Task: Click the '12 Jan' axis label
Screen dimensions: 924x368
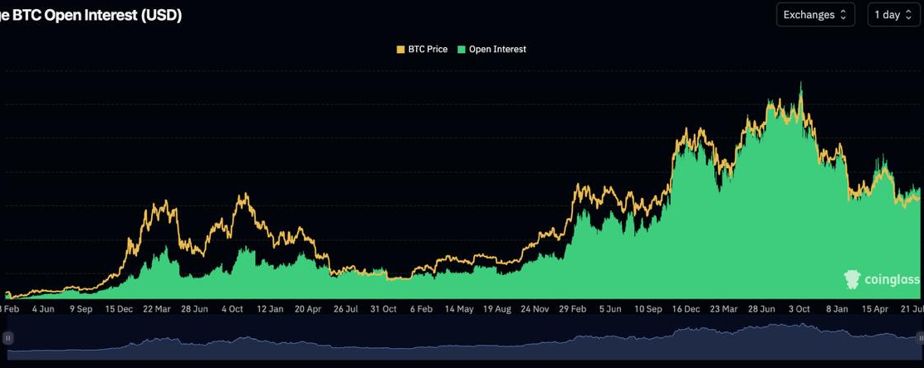Action: tap(271, 308)
